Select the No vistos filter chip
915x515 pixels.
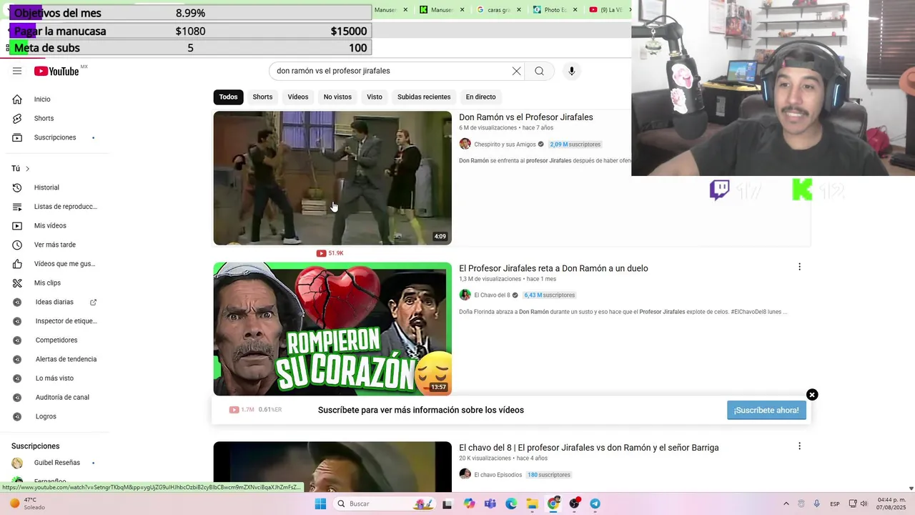point(337,97)
